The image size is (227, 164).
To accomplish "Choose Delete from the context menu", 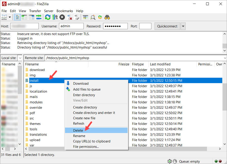I will 96,130.
